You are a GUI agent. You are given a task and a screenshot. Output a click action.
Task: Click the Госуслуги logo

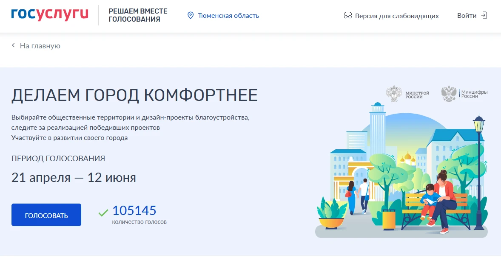click(50, 15)
